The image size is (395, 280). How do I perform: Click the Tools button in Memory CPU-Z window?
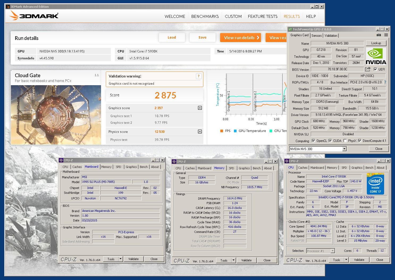point(224,260)
